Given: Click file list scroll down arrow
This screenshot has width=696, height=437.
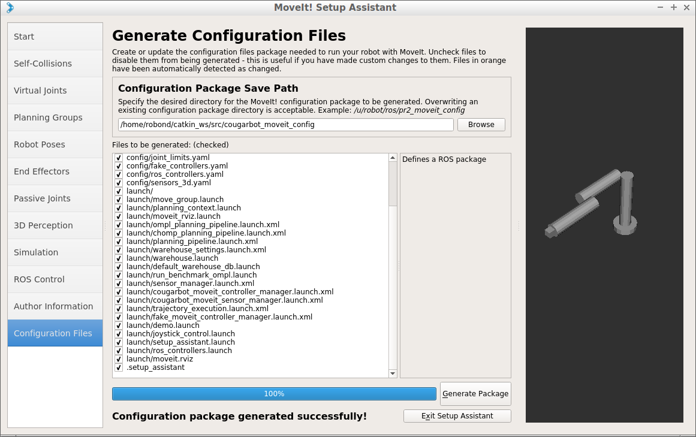Looking at the screenshot, I should (x=393, y=373).
